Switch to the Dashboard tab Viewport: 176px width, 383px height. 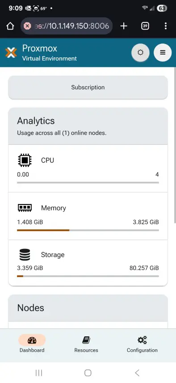pyautogui.click(x=32, y=344)
